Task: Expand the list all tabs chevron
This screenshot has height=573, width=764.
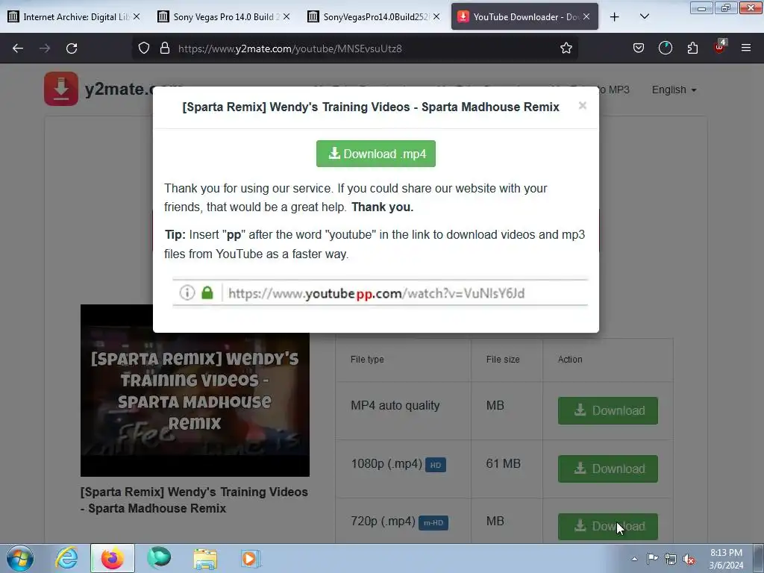Action: (x=644, y=17)
